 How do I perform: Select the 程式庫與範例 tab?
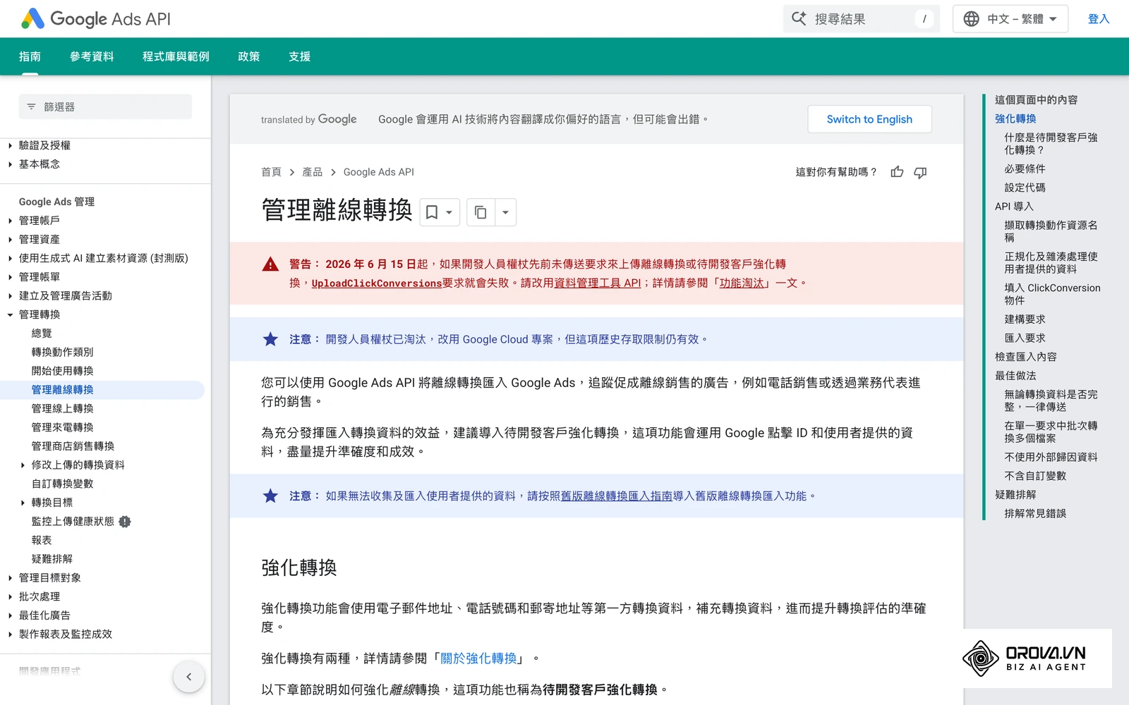pos(176,56)
